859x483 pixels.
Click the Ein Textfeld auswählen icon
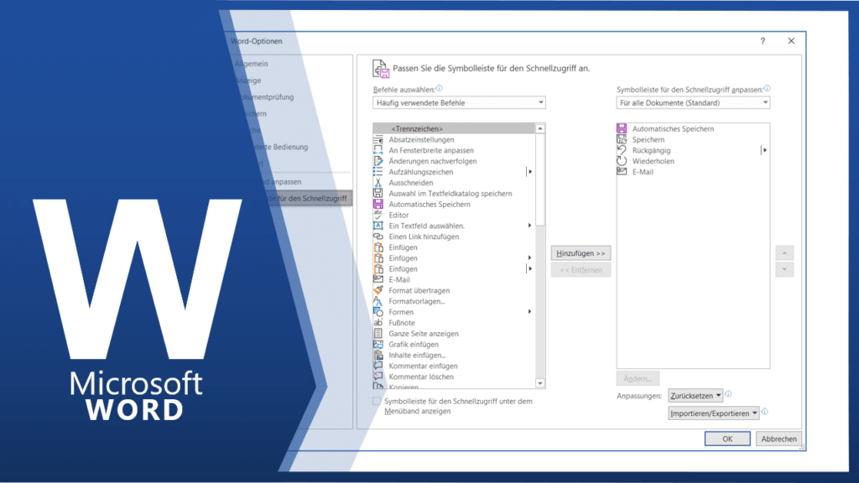(378, 226)
